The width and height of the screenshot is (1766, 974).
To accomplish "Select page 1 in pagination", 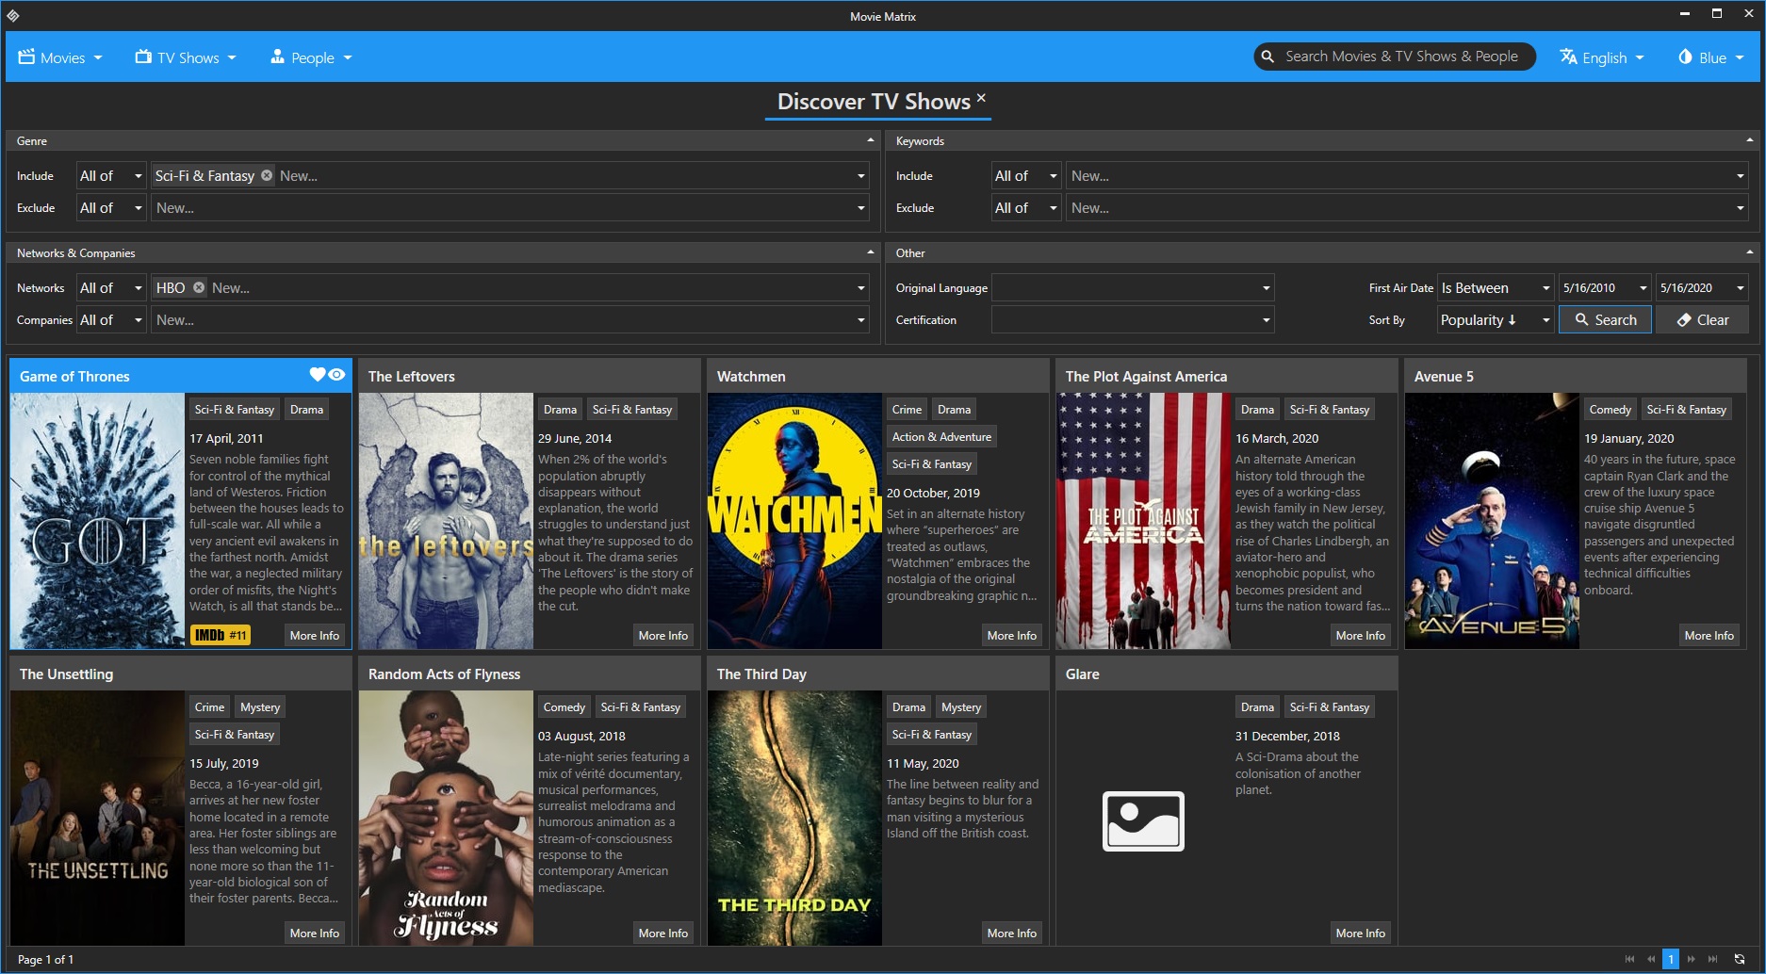I will pyautogui.click(x=1671, y=959).
